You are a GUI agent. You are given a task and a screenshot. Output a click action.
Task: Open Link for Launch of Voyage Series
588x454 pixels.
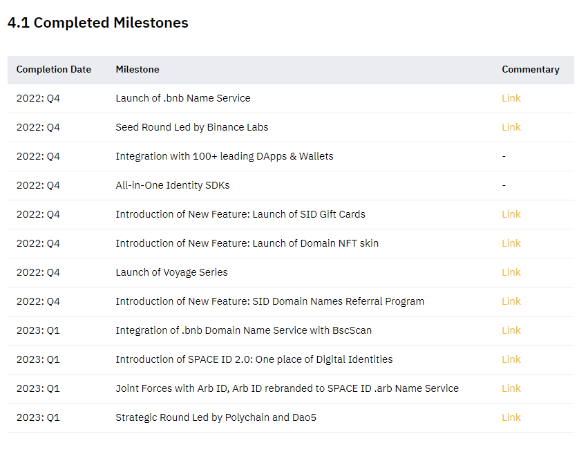511,272
